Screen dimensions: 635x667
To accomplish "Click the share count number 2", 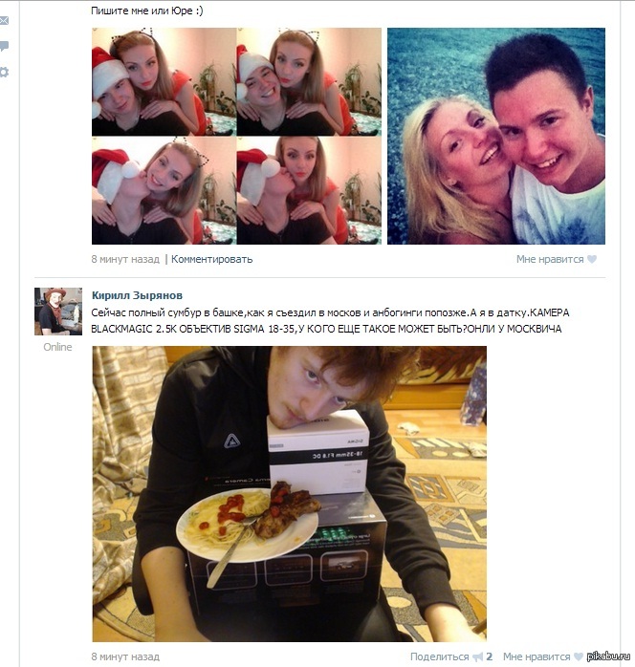I will click(x=489, y=656).
